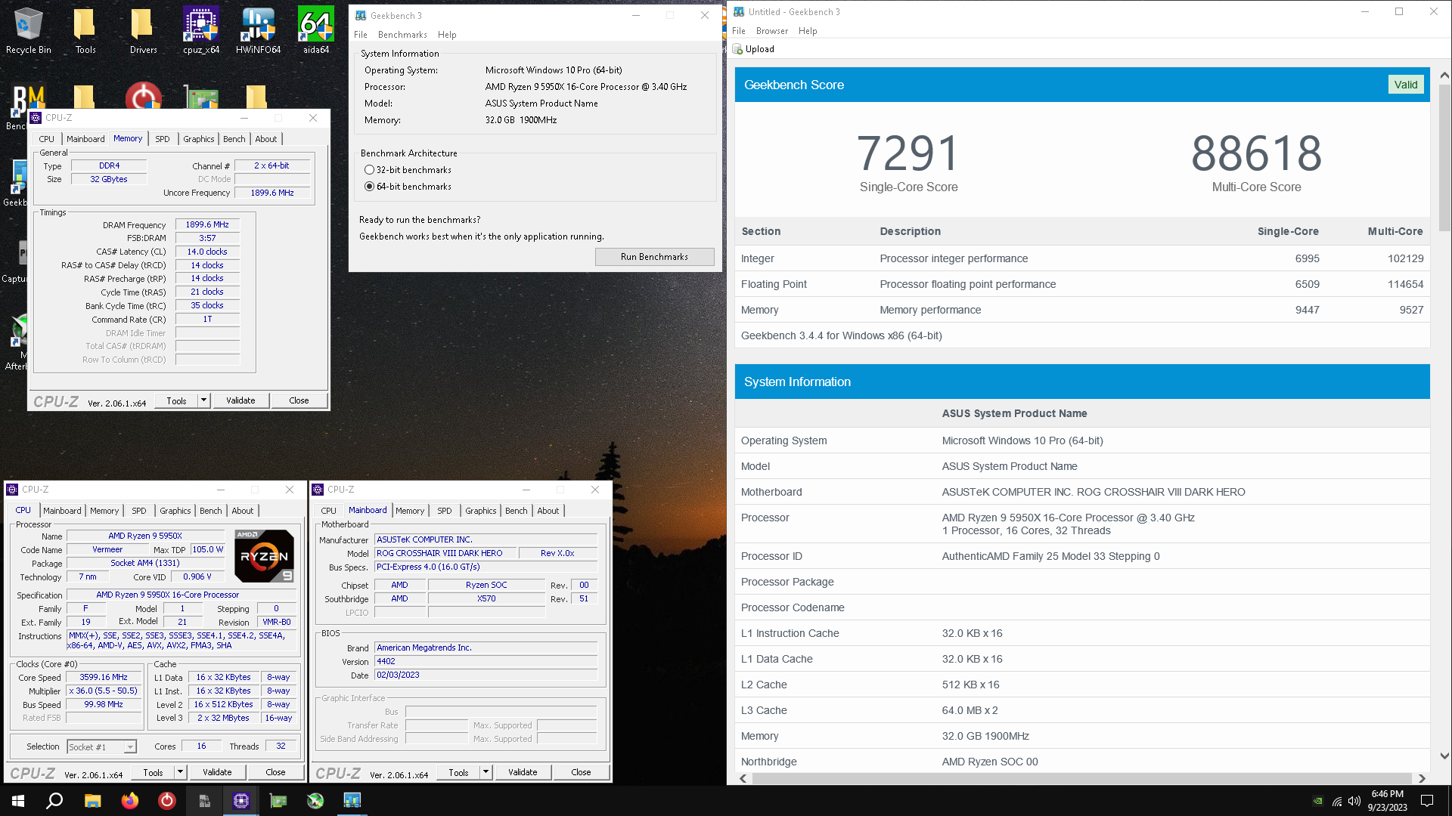This screenshot has height=816, width=1452.
Task: Open notification center icon
Action: click(x=1427, y=801)
